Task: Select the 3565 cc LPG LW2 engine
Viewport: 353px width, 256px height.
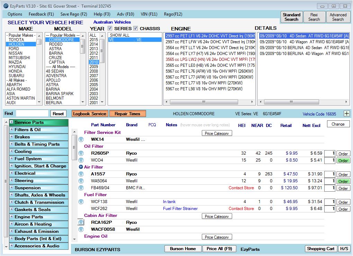Action: pyautogui.click(x=210, y=60)
